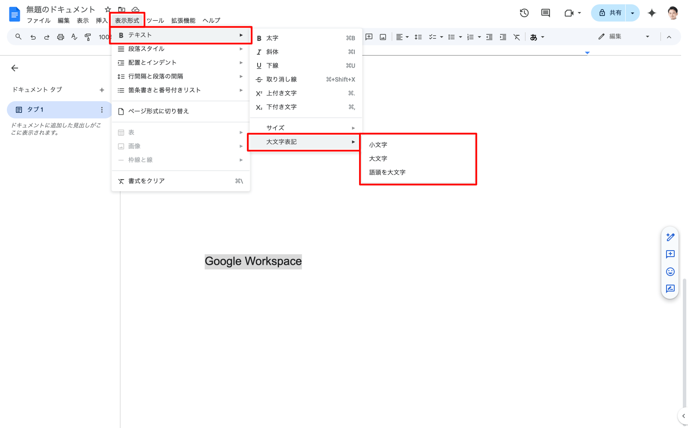Open the bulleted list dropdown

(x=455, y=37)
